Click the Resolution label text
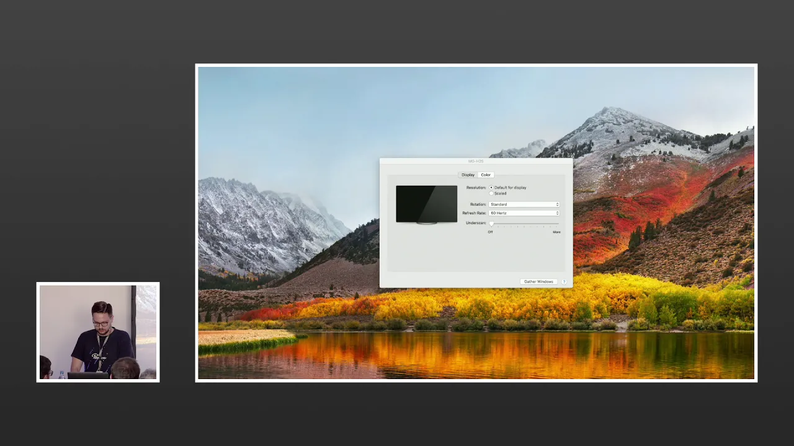This screenshot has width=794, height=446. click(x=476, y=188)
